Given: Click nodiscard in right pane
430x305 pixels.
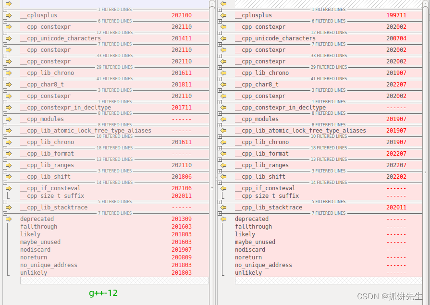Looking at the screenshot, I should [x=250, y=250].
